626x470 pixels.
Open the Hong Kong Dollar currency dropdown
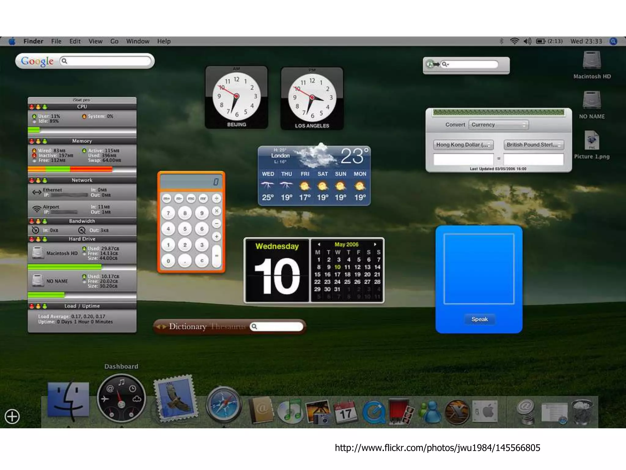[463, 145]
